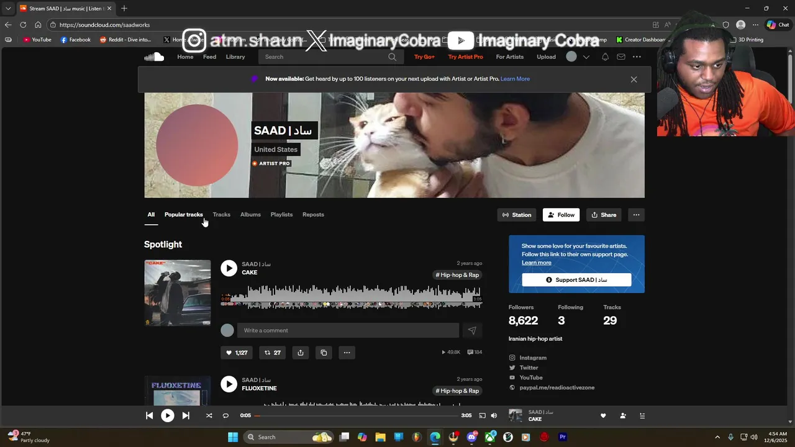Viewport: 795px width, 447px height.
Task: Share the SAAD profile
Action: tap(604, 215)
